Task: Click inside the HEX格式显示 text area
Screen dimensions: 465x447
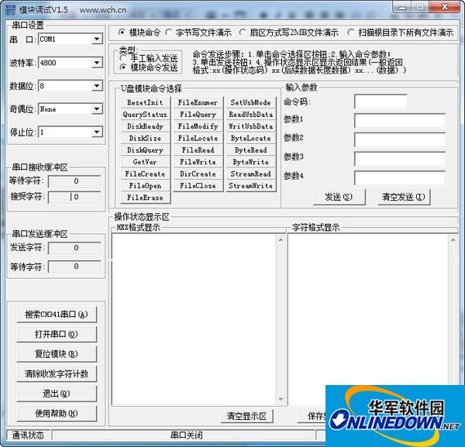Action: click(194, 319)
